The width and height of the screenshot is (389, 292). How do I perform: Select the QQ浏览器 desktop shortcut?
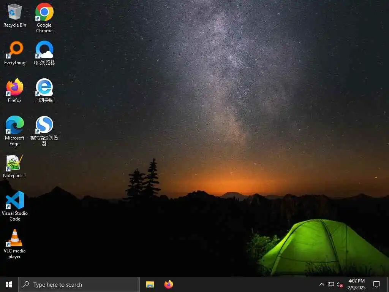click(x=44, y=53)
